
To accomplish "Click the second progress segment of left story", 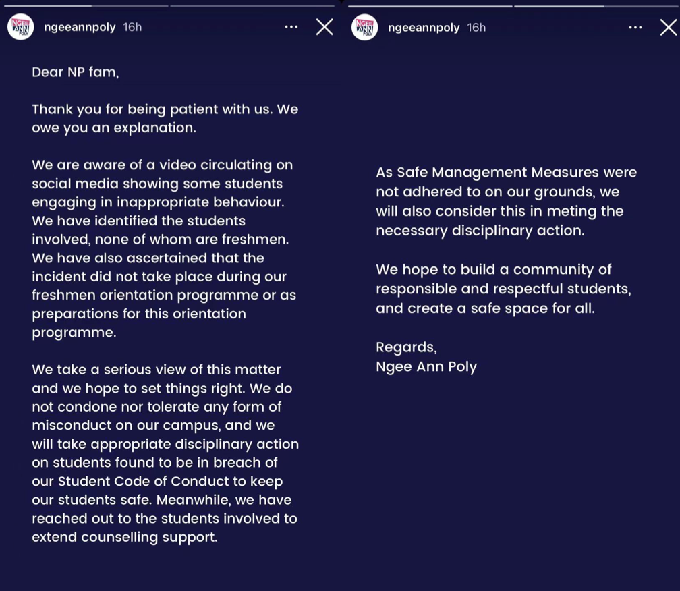I will click(x=252, y=6).
